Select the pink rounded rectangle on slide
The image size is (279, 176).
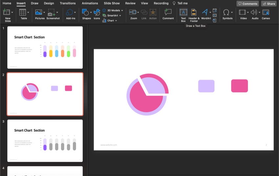click(239, 86)
